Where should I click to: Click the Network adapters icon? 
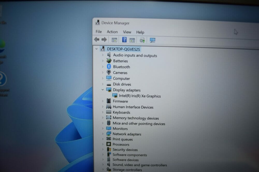(109, 134)
